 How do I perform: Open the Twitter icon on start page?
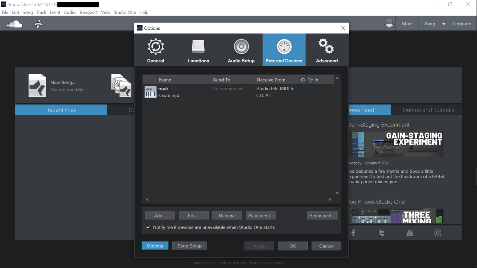click(382, 233)
